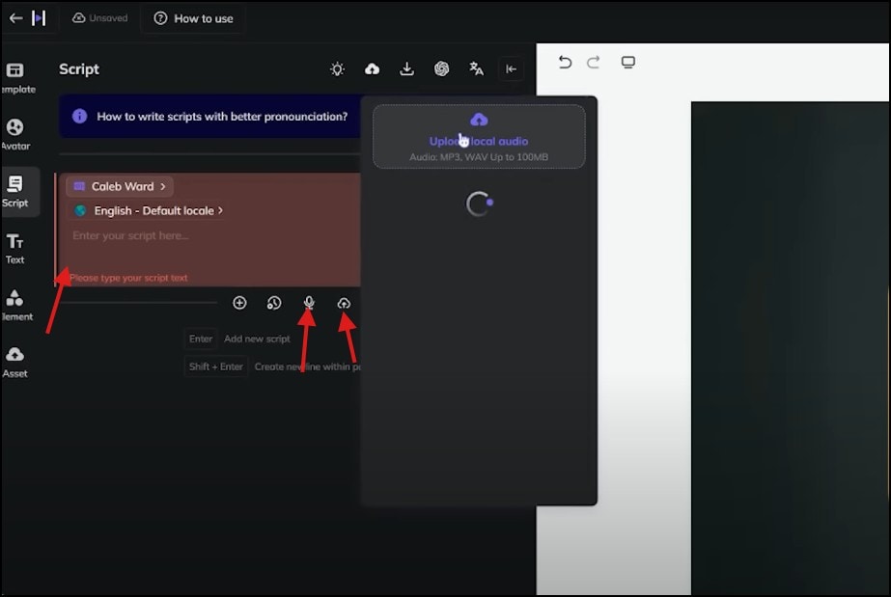Screen dimensions: 891x597
Task: Collapse the Script panel with the arrow icon
Action: [511, 68]
